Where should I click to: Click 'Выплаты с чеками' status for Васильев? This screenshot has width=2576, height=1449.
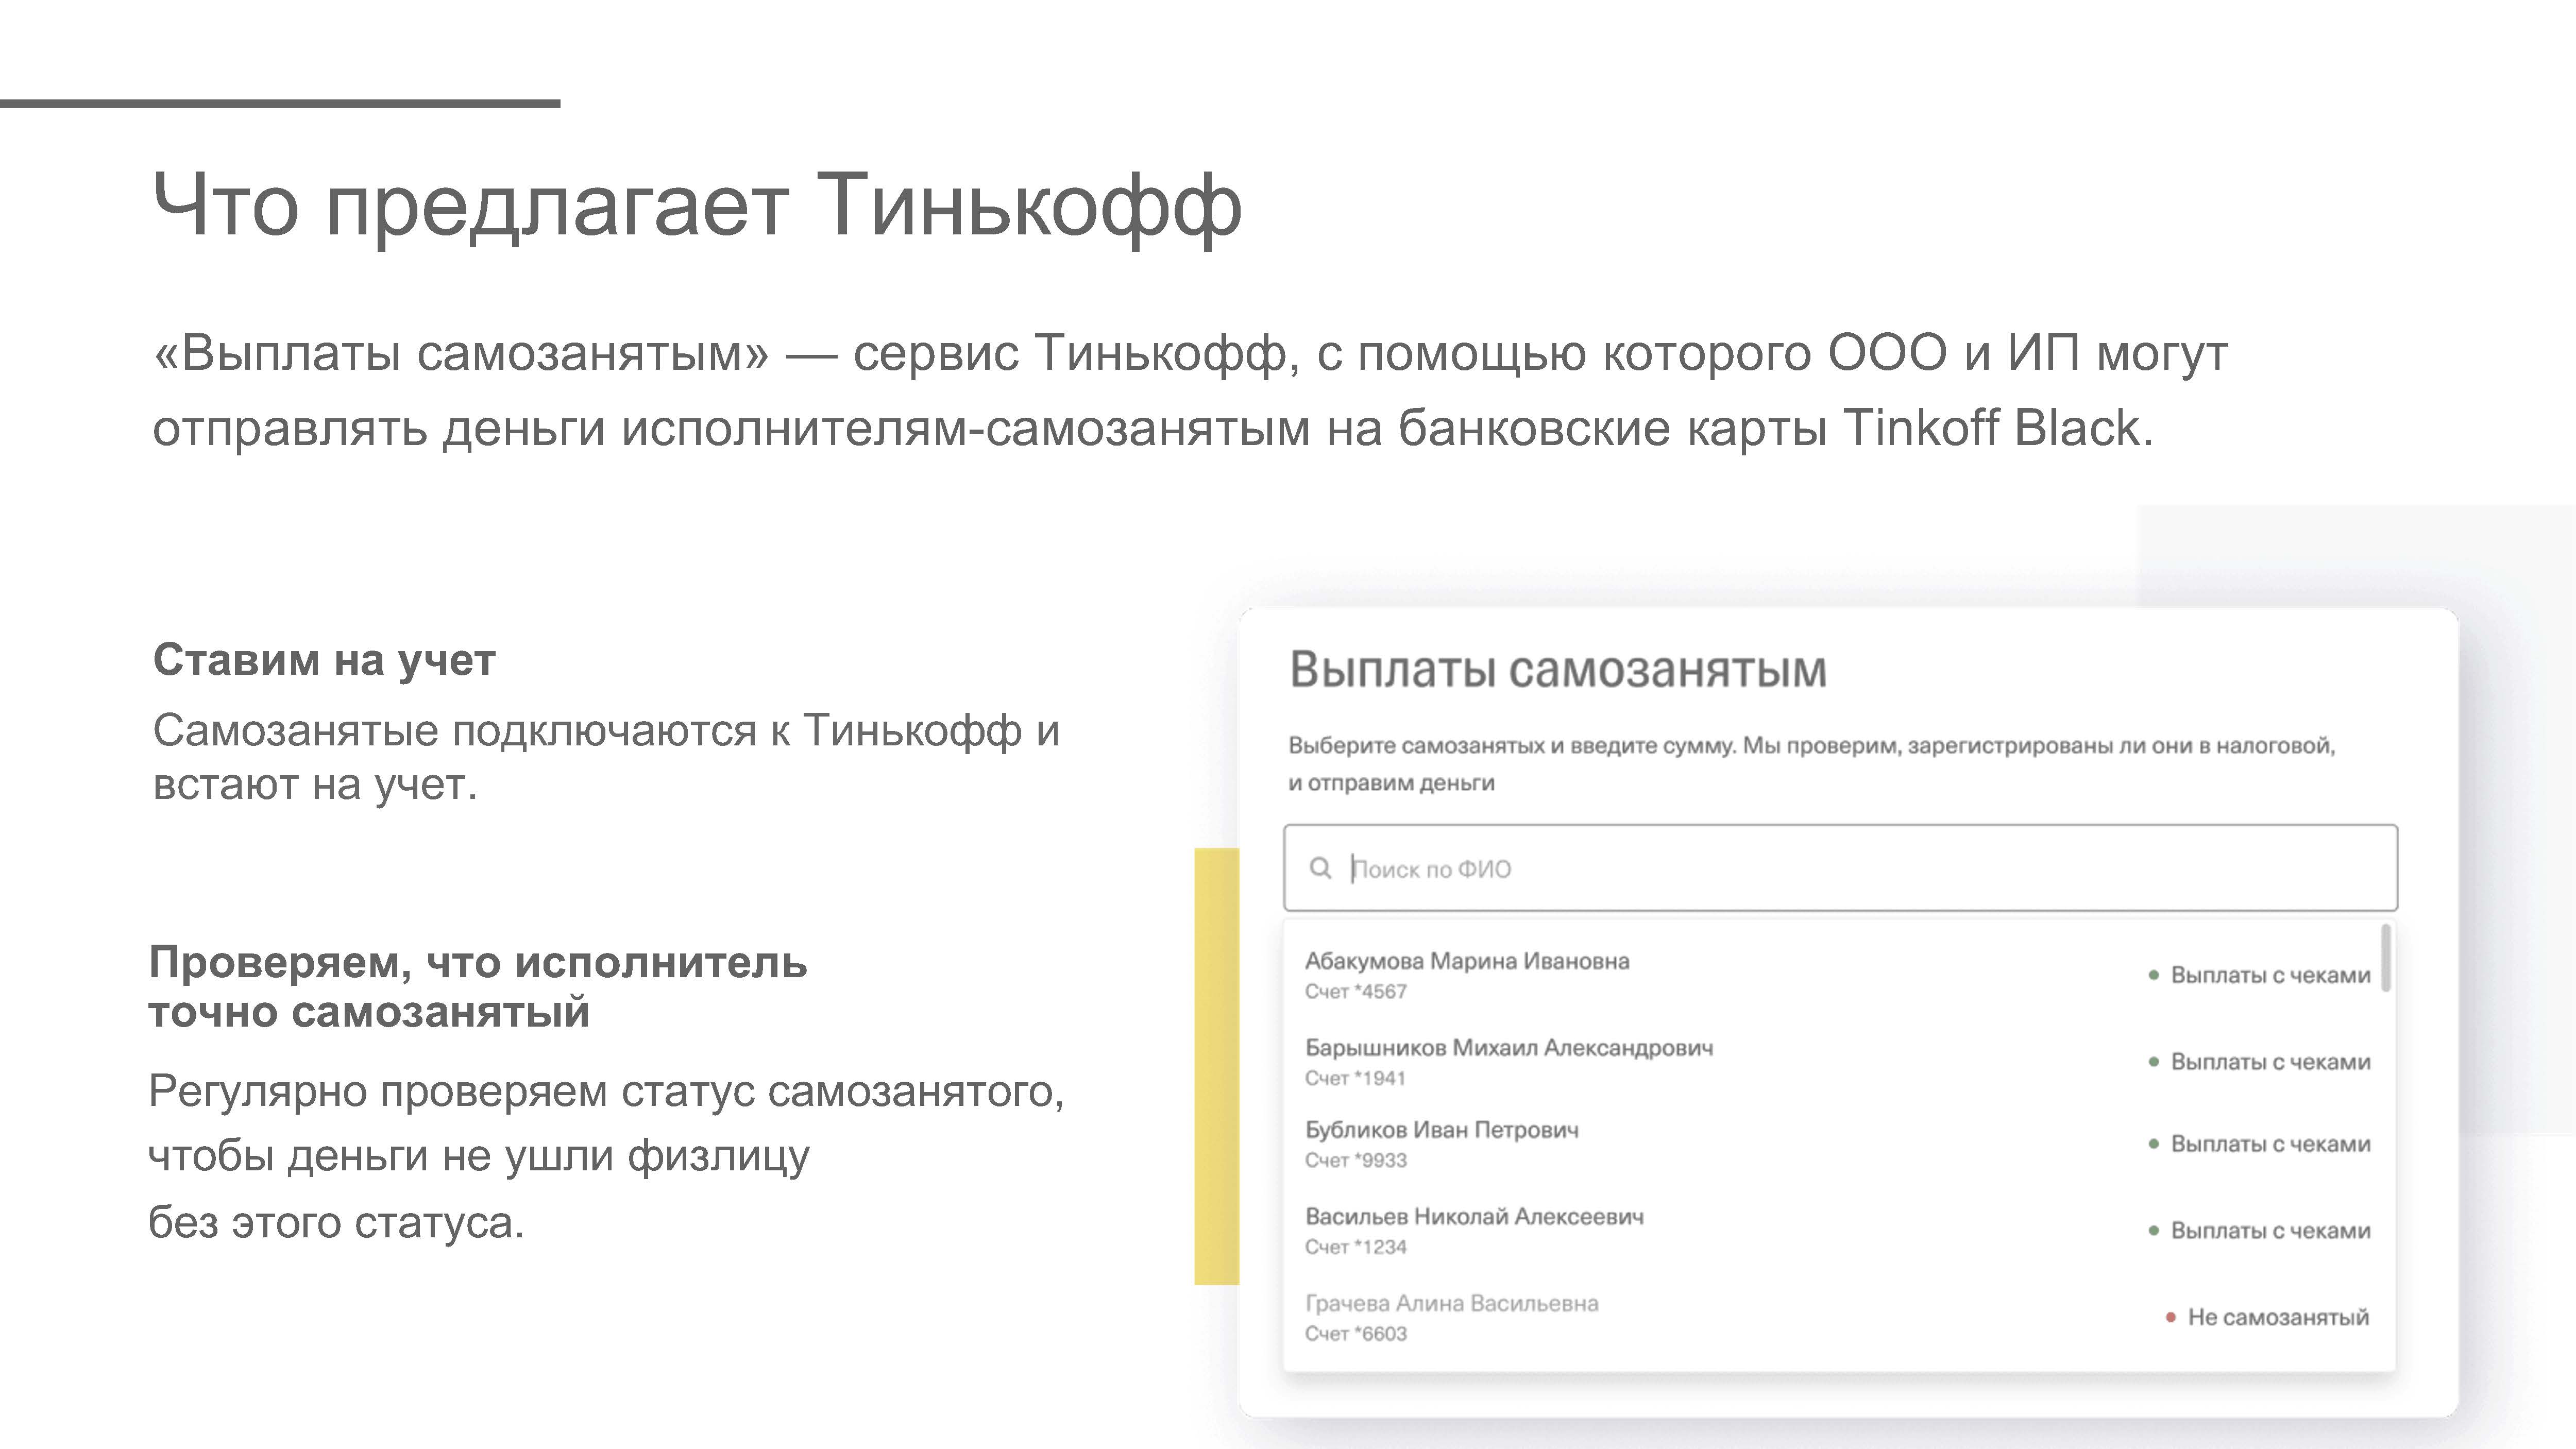tap(2270, 1231)
